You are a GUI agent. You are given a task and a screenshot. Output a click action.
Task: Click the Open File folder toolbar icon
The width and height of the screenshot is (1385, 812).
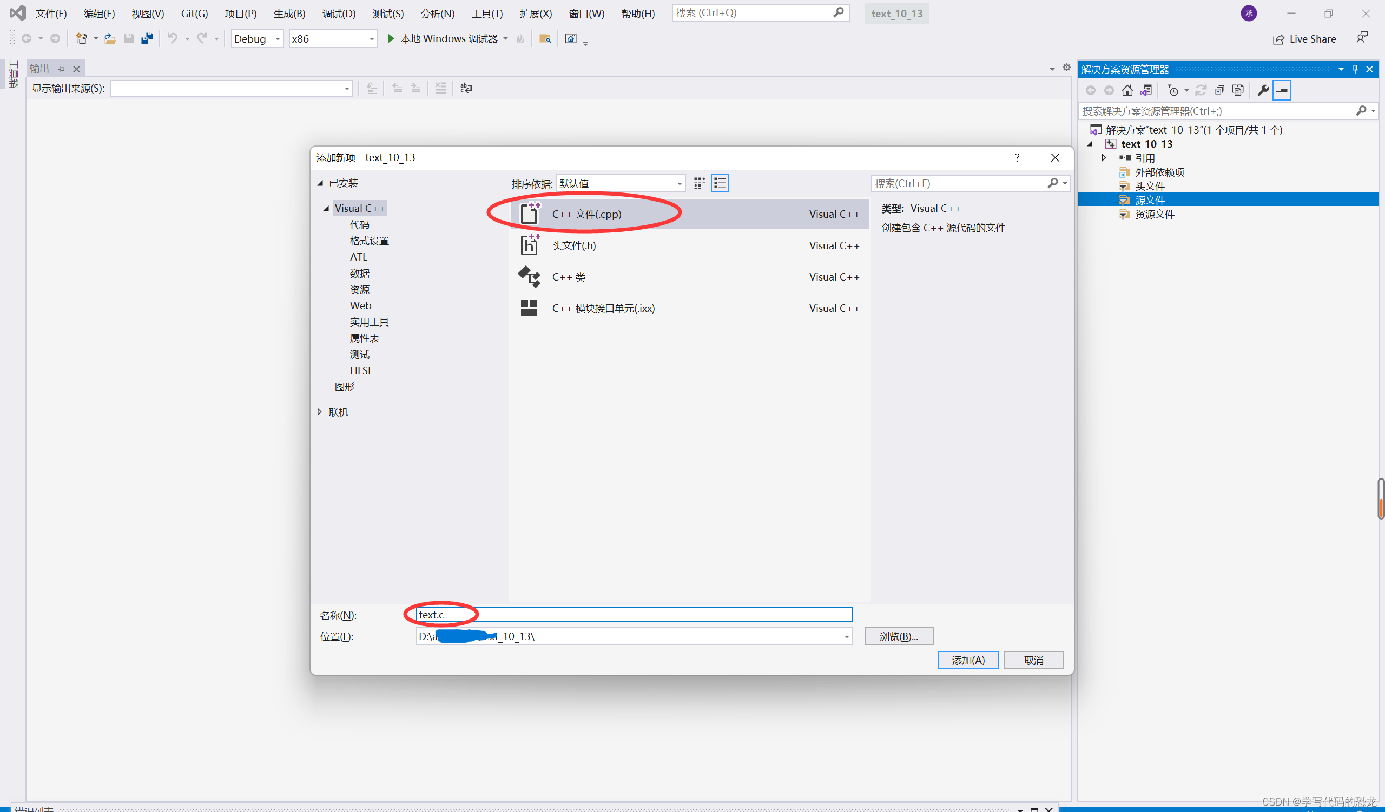tap(110, 38)
